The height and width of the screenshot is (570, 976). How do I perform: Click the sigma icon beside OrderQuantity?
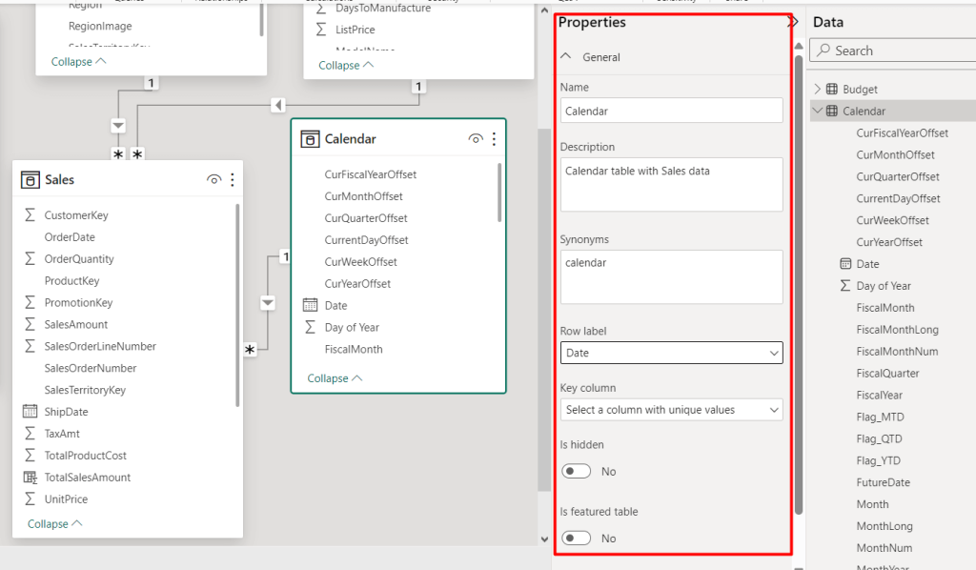[x=30, y=258]
